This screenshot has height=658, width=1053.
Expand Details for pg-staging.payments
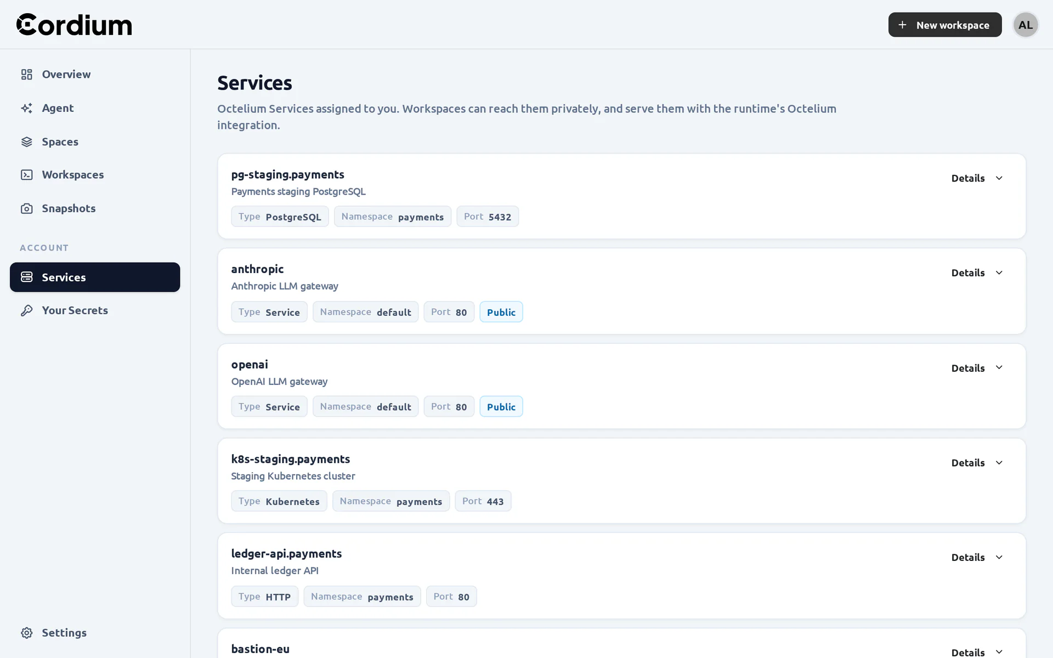(977, 178)
